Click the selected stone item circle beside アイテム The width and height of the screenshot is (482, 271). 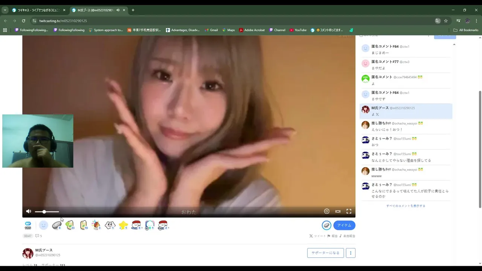pyautogui.click(x=326, y=225)
